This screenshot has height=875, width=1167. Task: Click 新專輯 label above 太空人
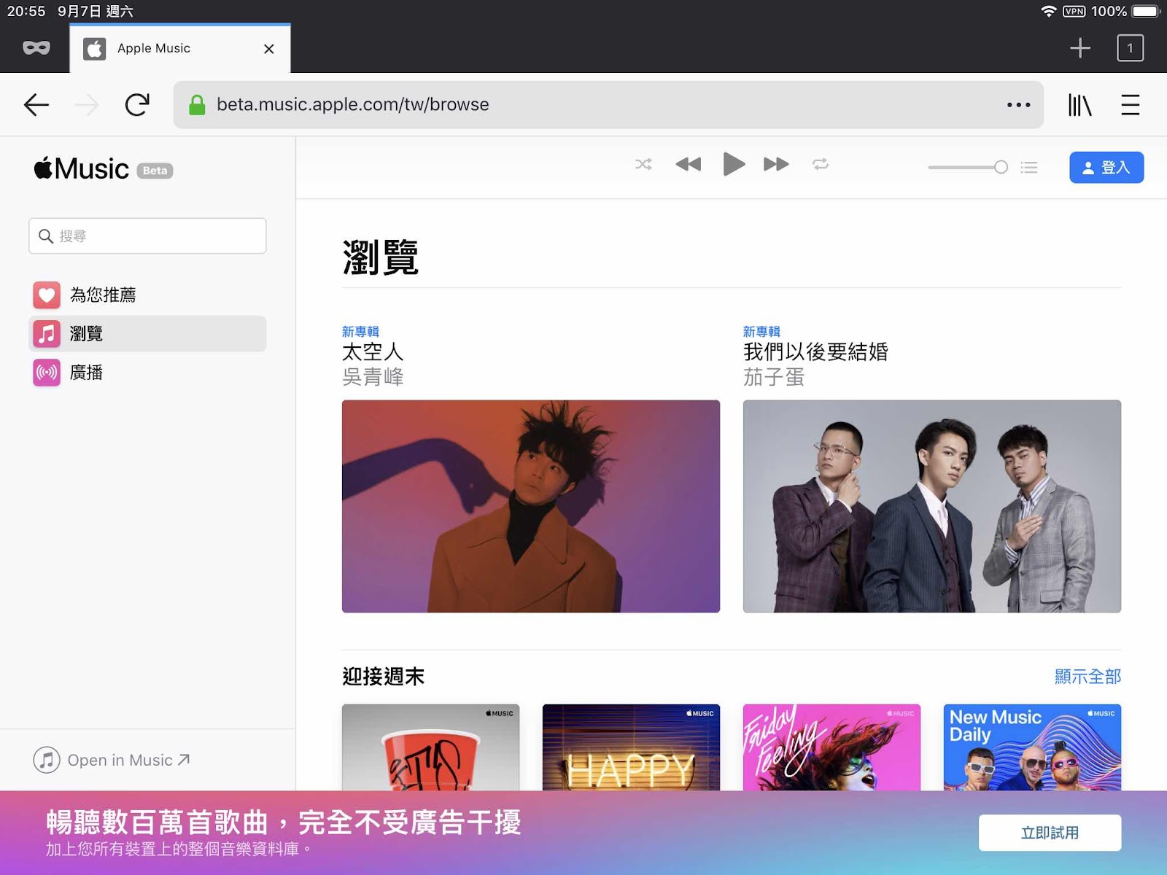pos(360,332)
